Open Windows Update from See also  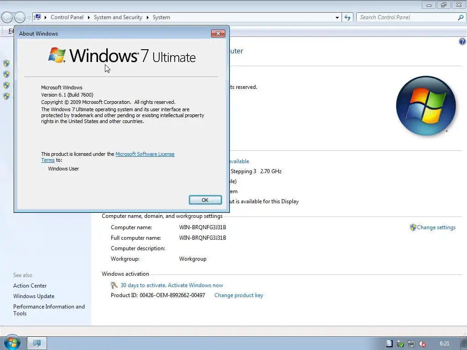(34, 296)
